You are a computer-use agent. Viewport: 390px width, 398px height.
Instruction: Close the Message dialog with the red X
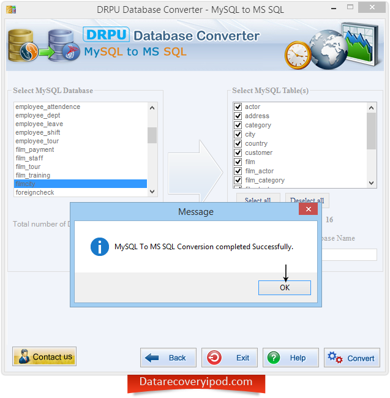click(308, 209)
